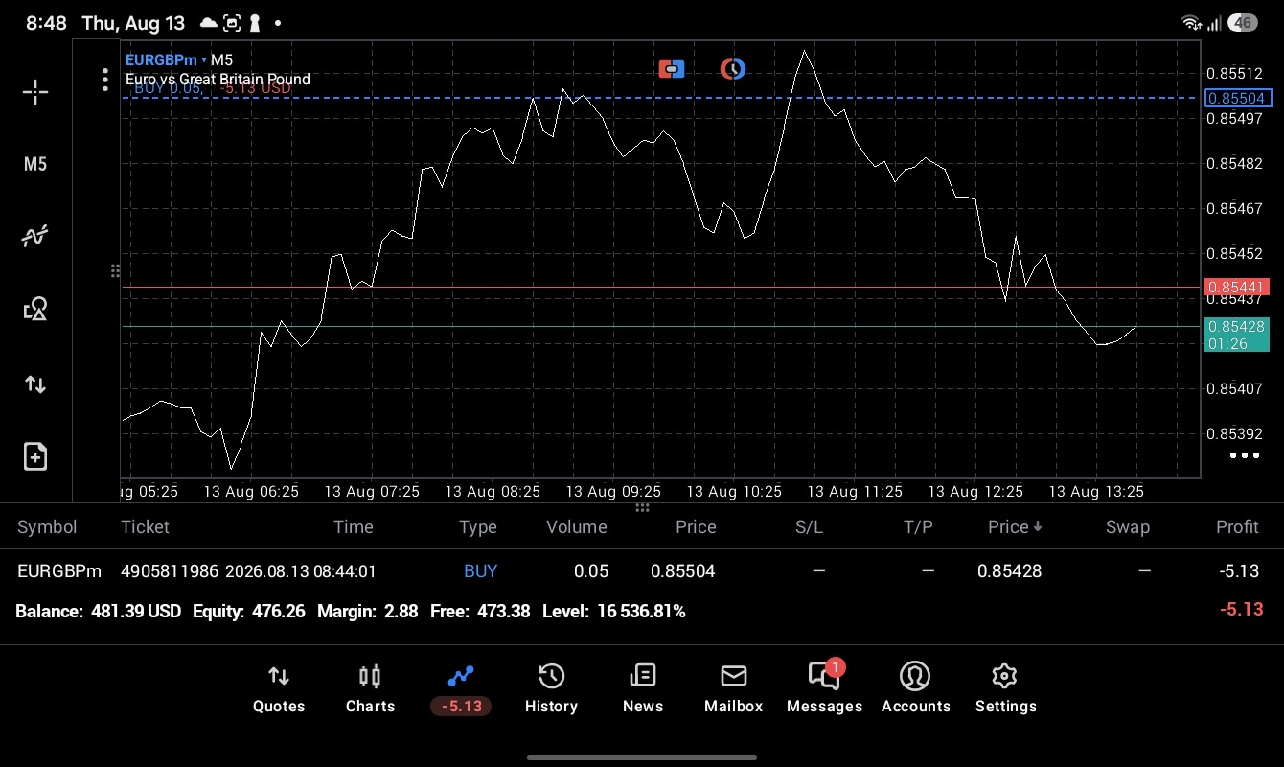Grab the drag handle left of chart

115,271
